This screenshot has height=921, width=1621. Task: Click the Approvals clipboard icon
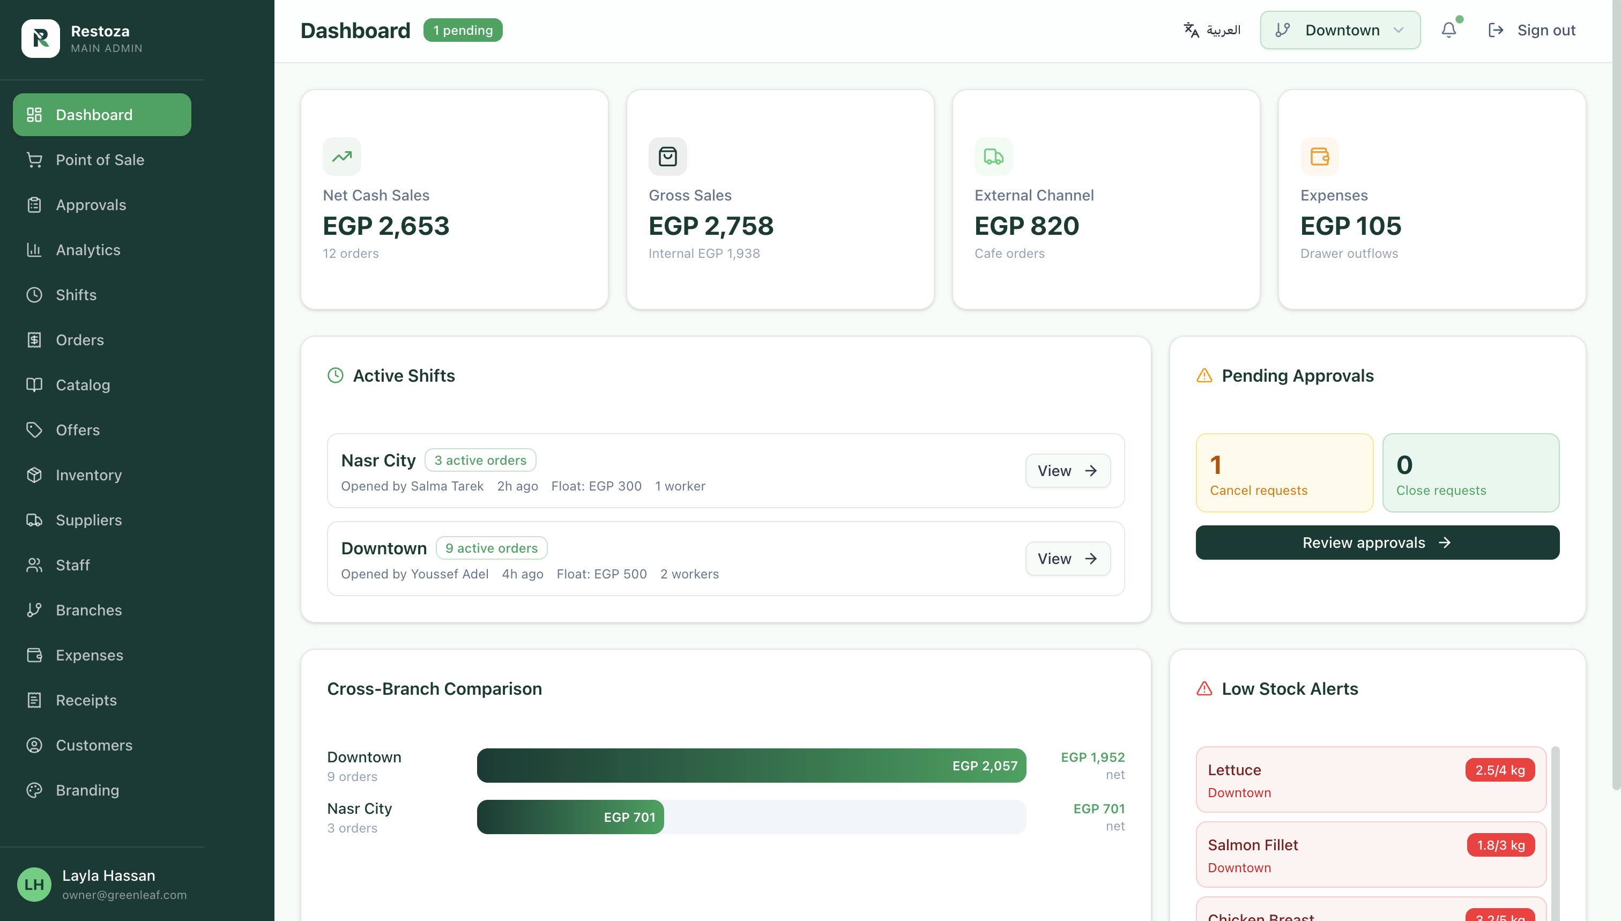(x=34, y=204)
